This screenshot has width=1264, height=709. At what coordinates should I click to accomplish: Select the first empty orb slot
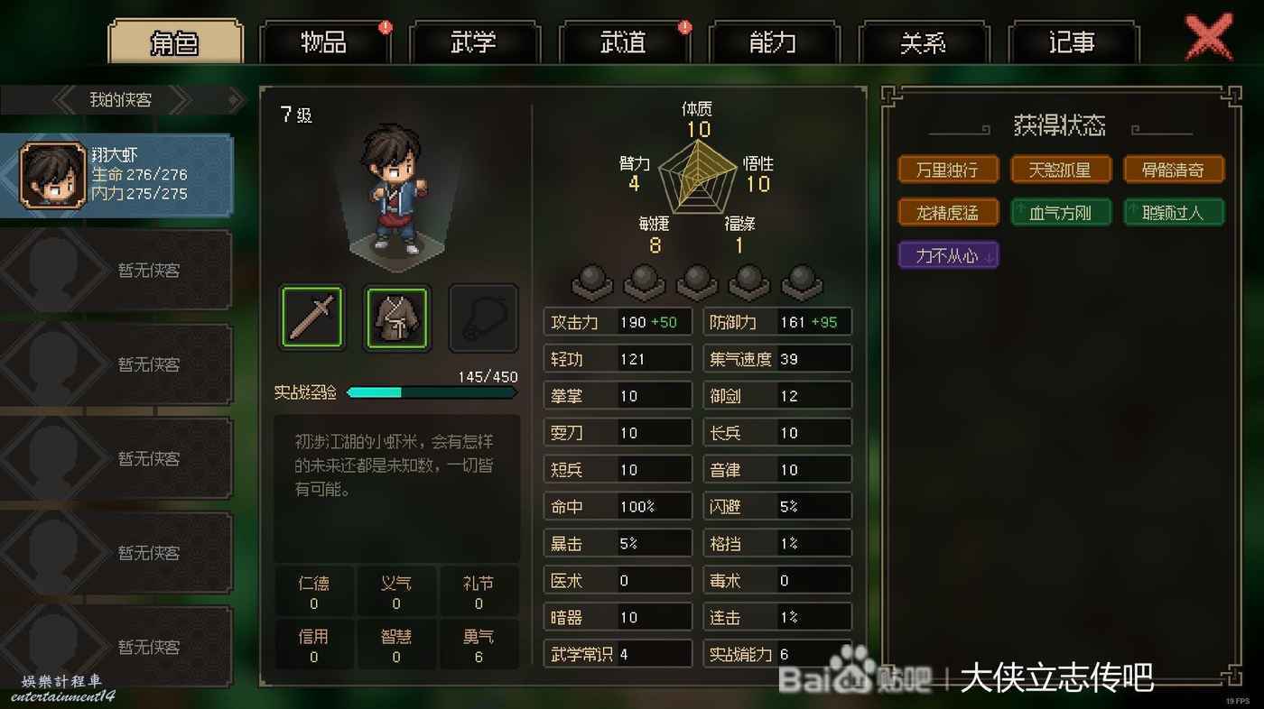coord(592,281)
